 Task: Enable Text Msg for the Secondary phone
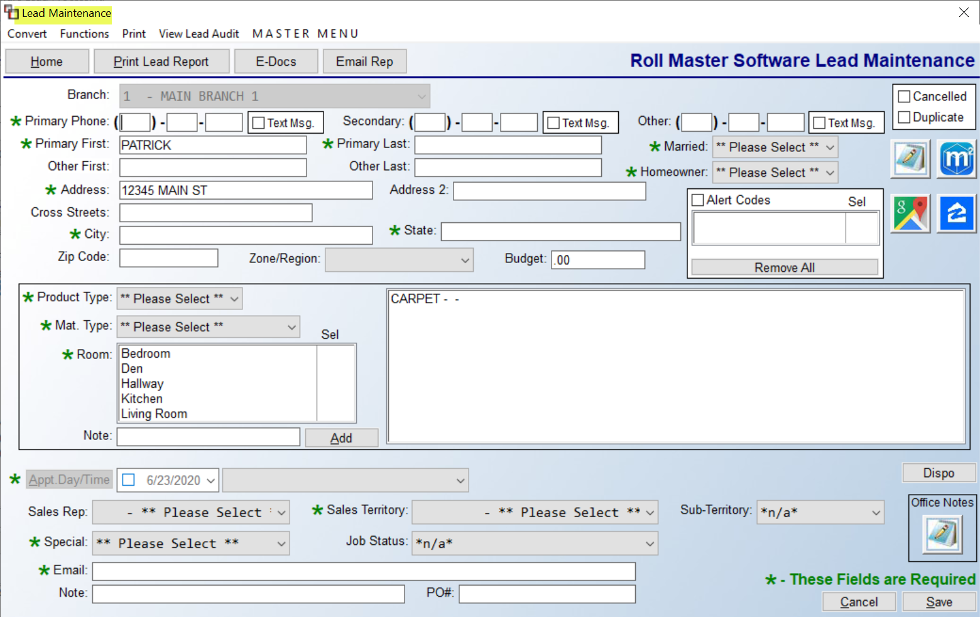pos(553,123)
